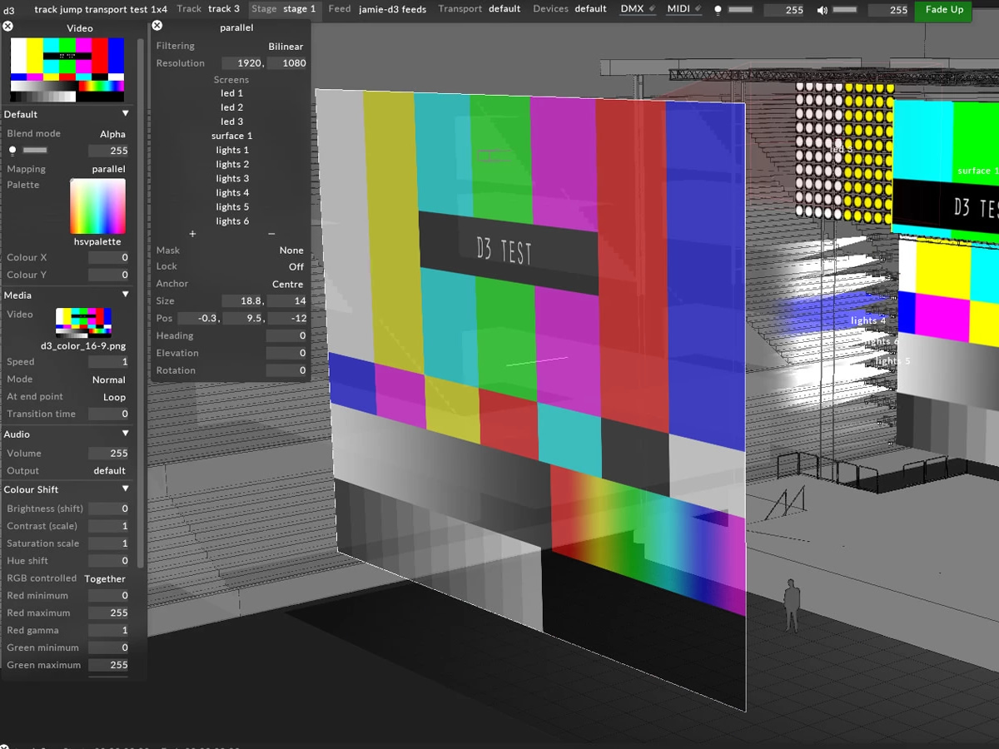Open the Devices selector

pyautogui.click(x=590, y=9)
